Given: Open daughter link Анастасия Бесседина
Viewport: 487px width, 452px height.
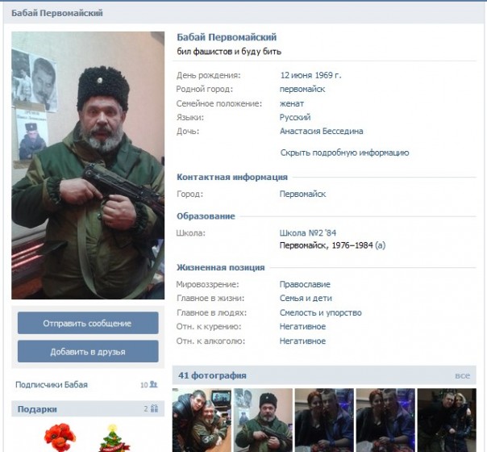Looking at the screenshot, I should click(x=321, y=132).
